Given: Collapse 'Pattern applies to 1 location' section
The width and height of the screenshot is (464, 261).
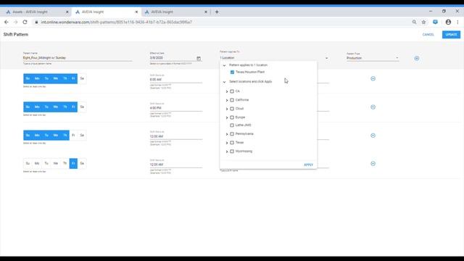Looking at the screenshot, I should tap(224, 65).
